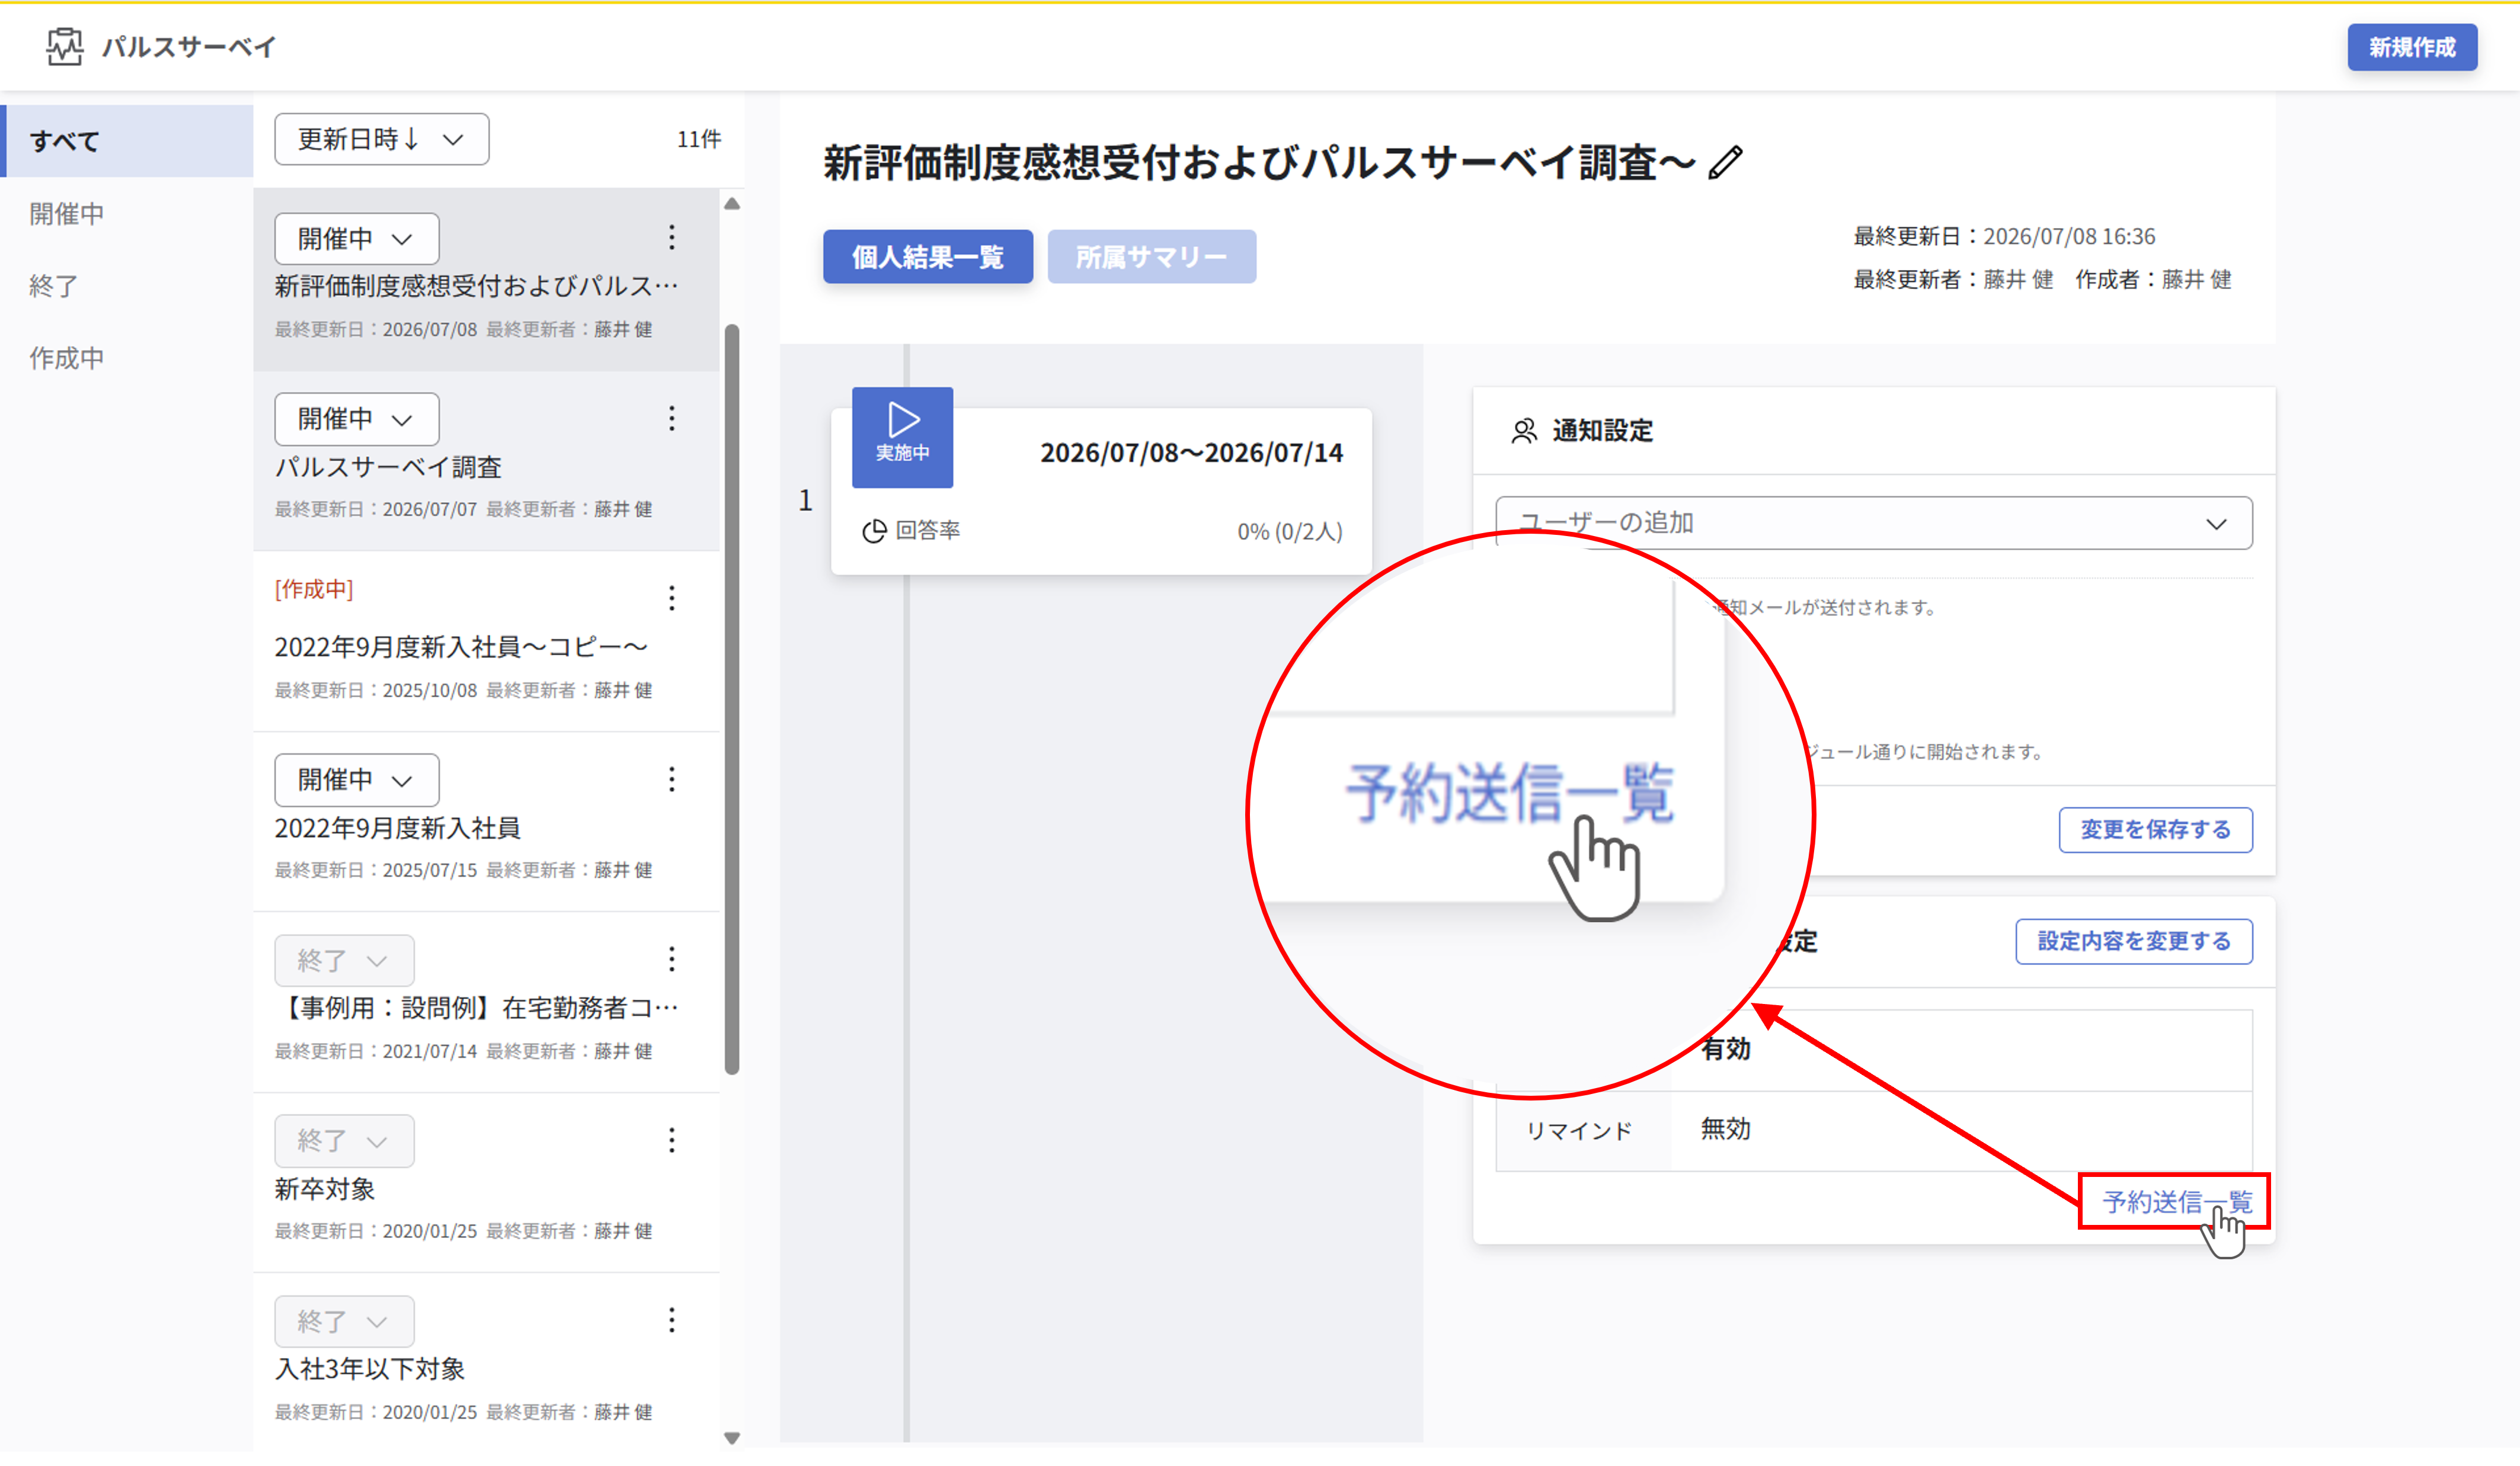The image size is (2520, 1466).
Task: Click 最終更新日：2026/07/08 16:36 text
Action: click(x=2004, y=236)
